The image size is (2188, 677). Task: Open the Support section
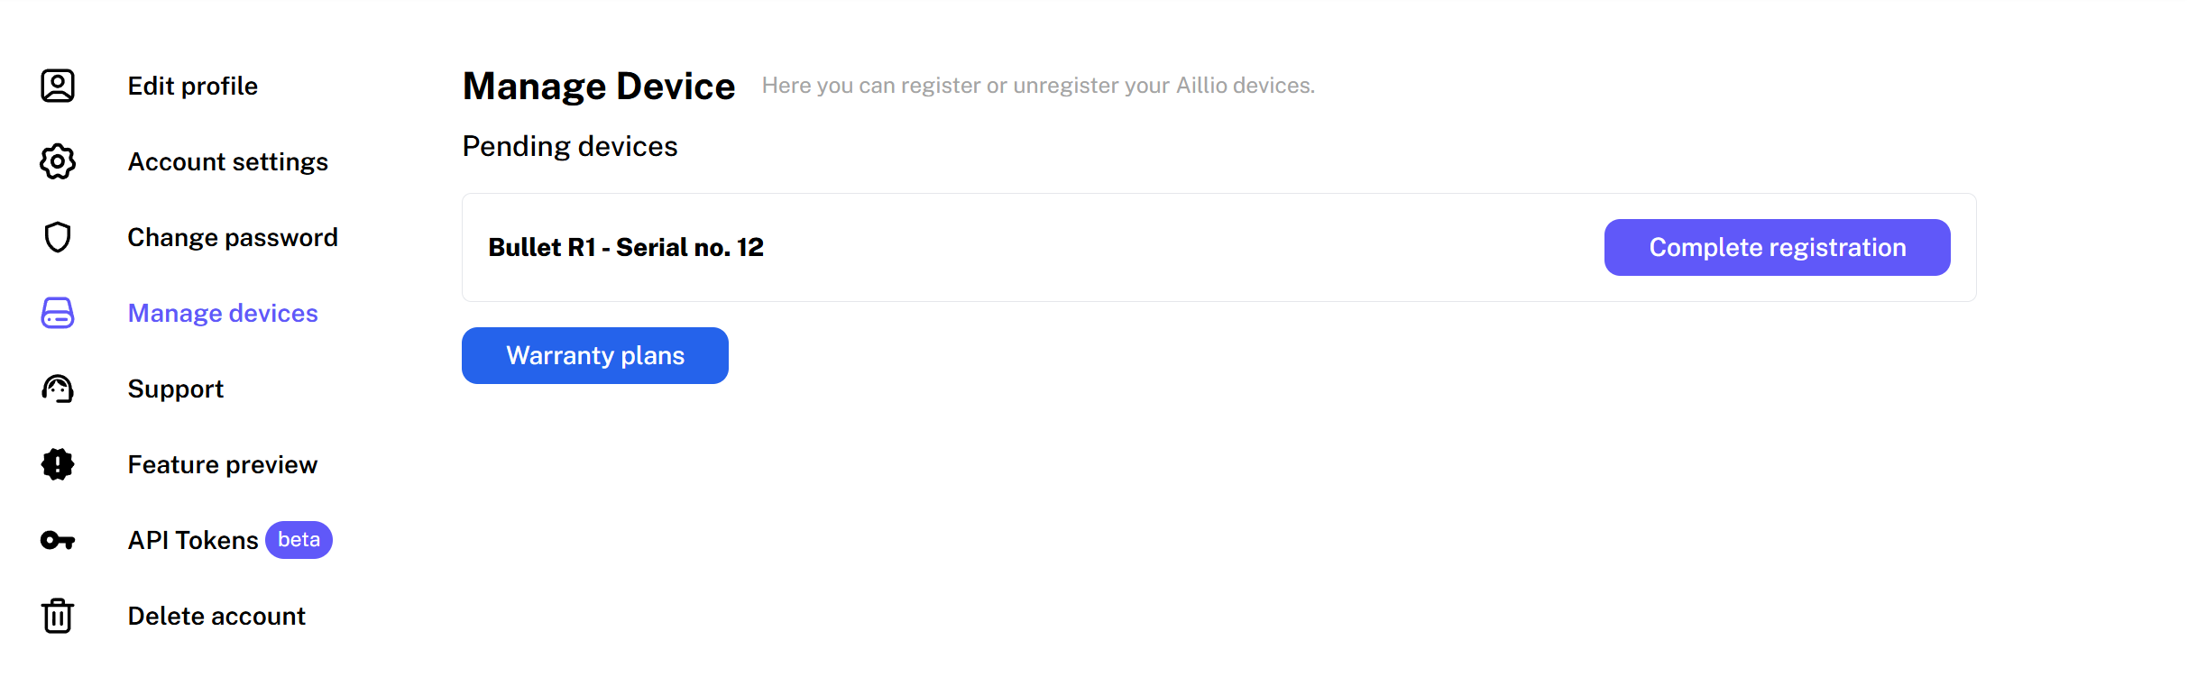(x=176, y=389)
